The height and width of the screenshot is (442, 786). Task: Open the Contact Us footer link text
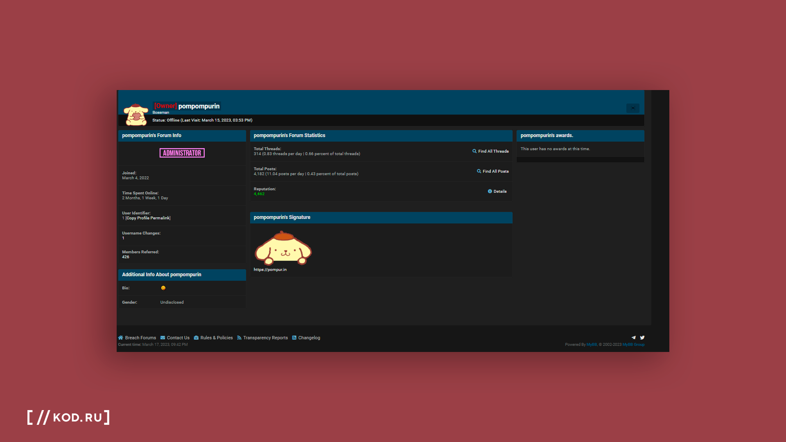point(178,338)
